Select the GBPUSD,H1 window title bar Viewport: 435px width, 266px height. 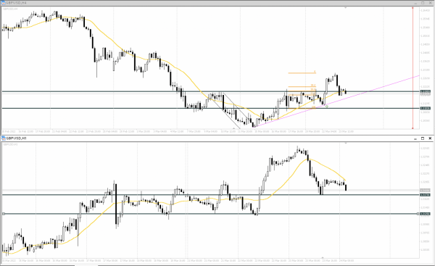coord(208,138)
